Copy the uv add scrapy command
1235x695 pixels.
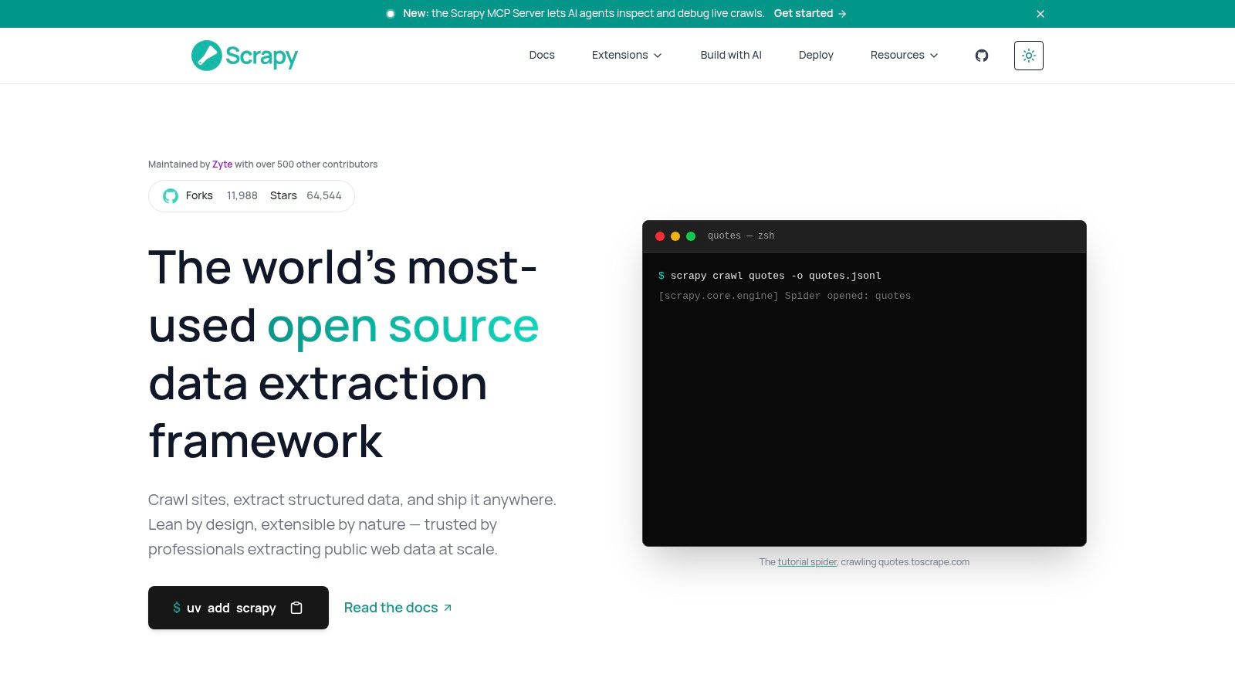tap(296, 608)
